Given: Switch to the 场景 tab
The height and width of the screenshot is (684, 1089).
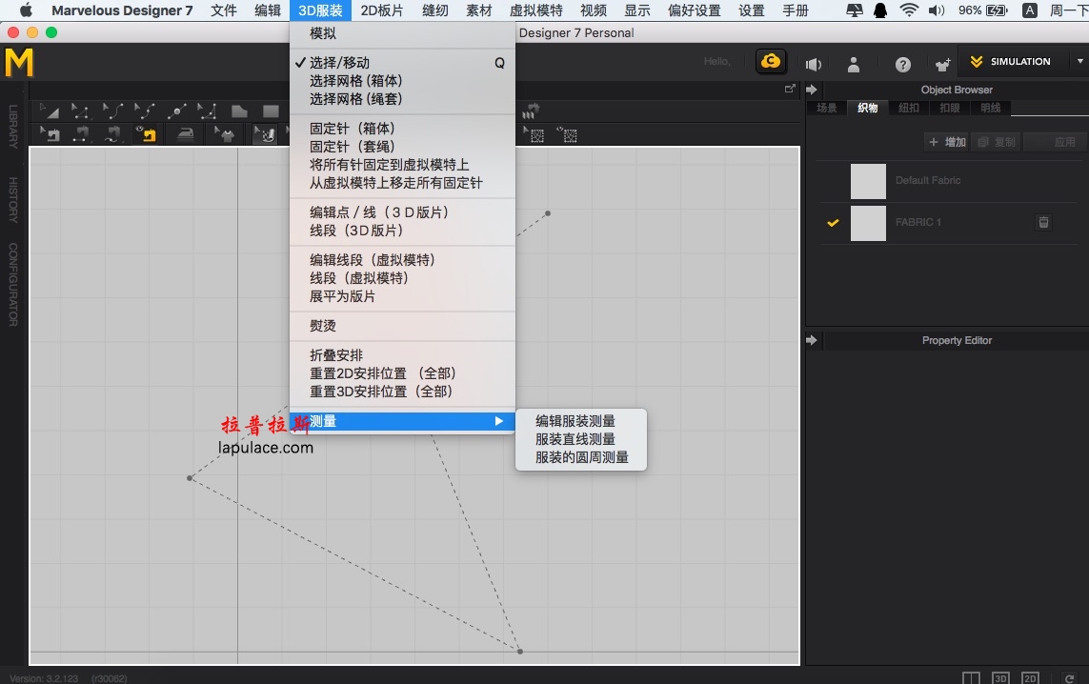Looking at the screenshot, I should (x=826, y=108).
